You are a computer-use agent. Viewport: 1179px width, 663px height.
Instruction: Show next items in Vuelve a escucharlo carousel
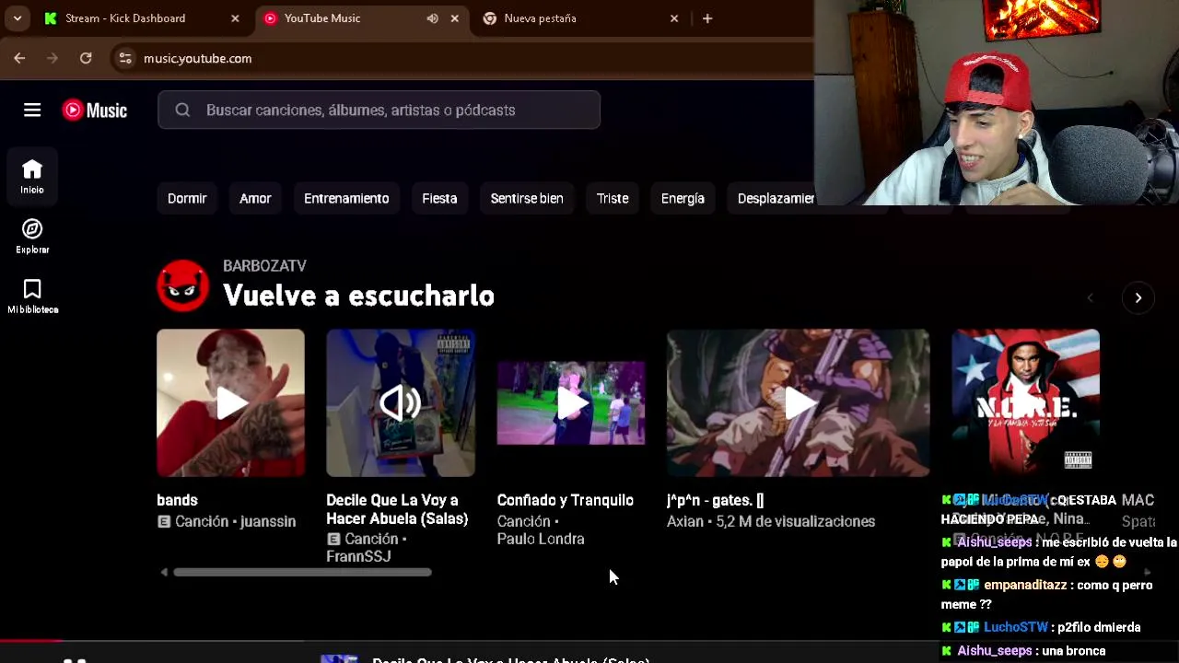pyautogui.click(x=1138, y=297)
